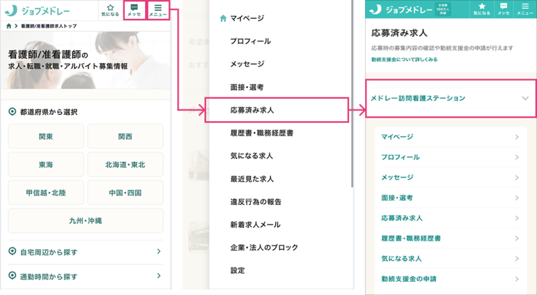
Task: Click chevron on 気になる求人 row, right screen
Action: pyautogui.click(x=517, y=258)
